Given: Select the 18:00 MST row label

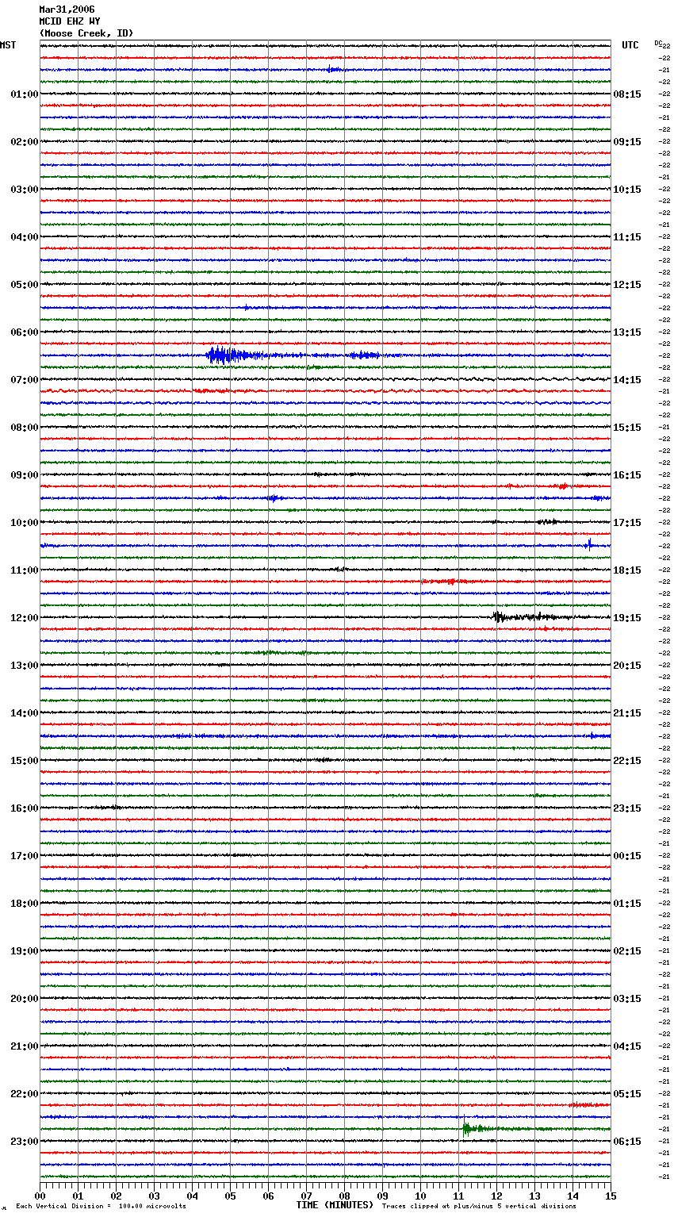Looking at the screenshot, I should [x=25, y=904].
